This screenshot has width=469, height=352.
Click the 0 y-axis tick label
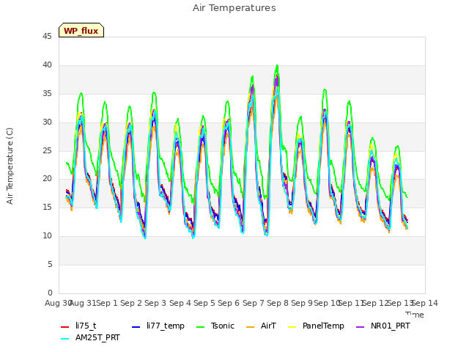[x=50, y=293]
